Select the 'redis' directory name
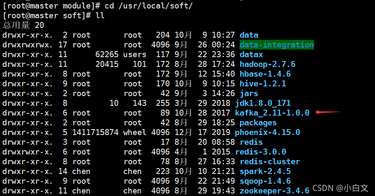 [x=251, y=142]
